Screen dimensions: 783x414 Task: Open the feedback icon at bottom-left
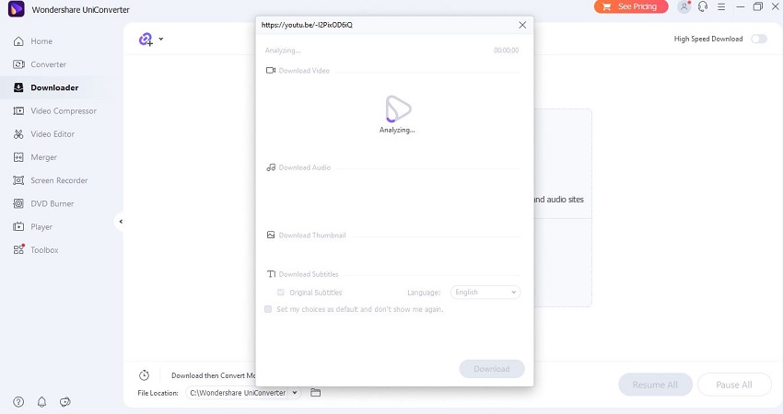coord(64,402)
